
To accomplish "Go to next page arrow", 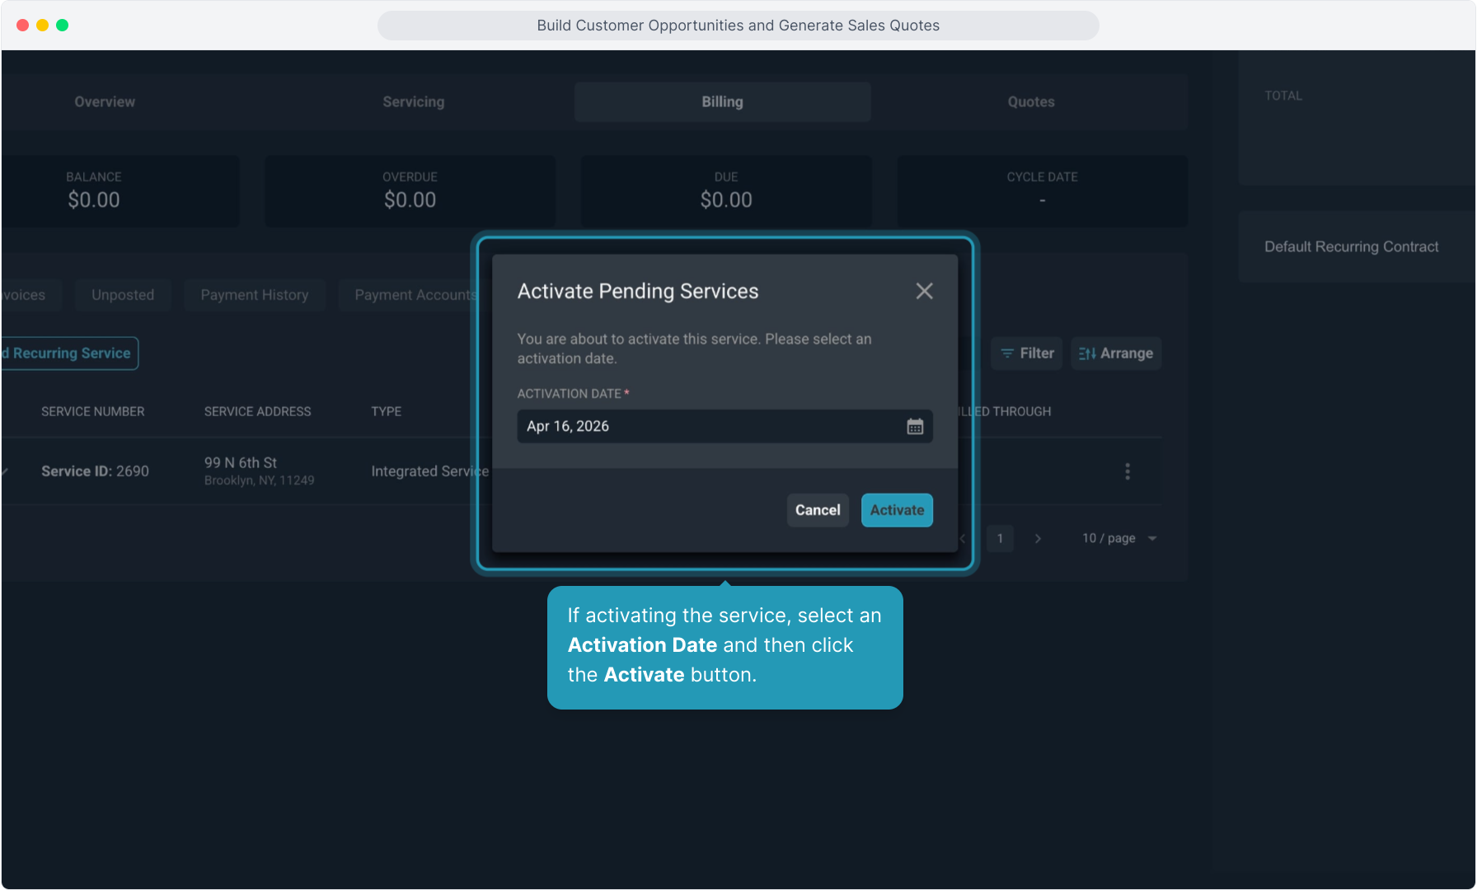I will (1038, 538).
